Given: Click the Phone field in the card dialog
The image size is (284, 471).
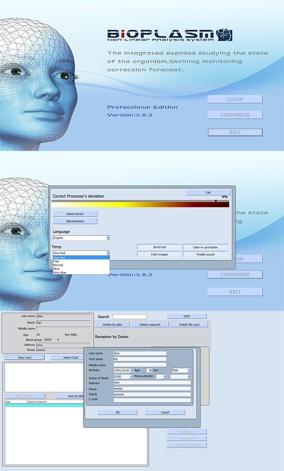Looking at the screenshot, I should [152, 389].
